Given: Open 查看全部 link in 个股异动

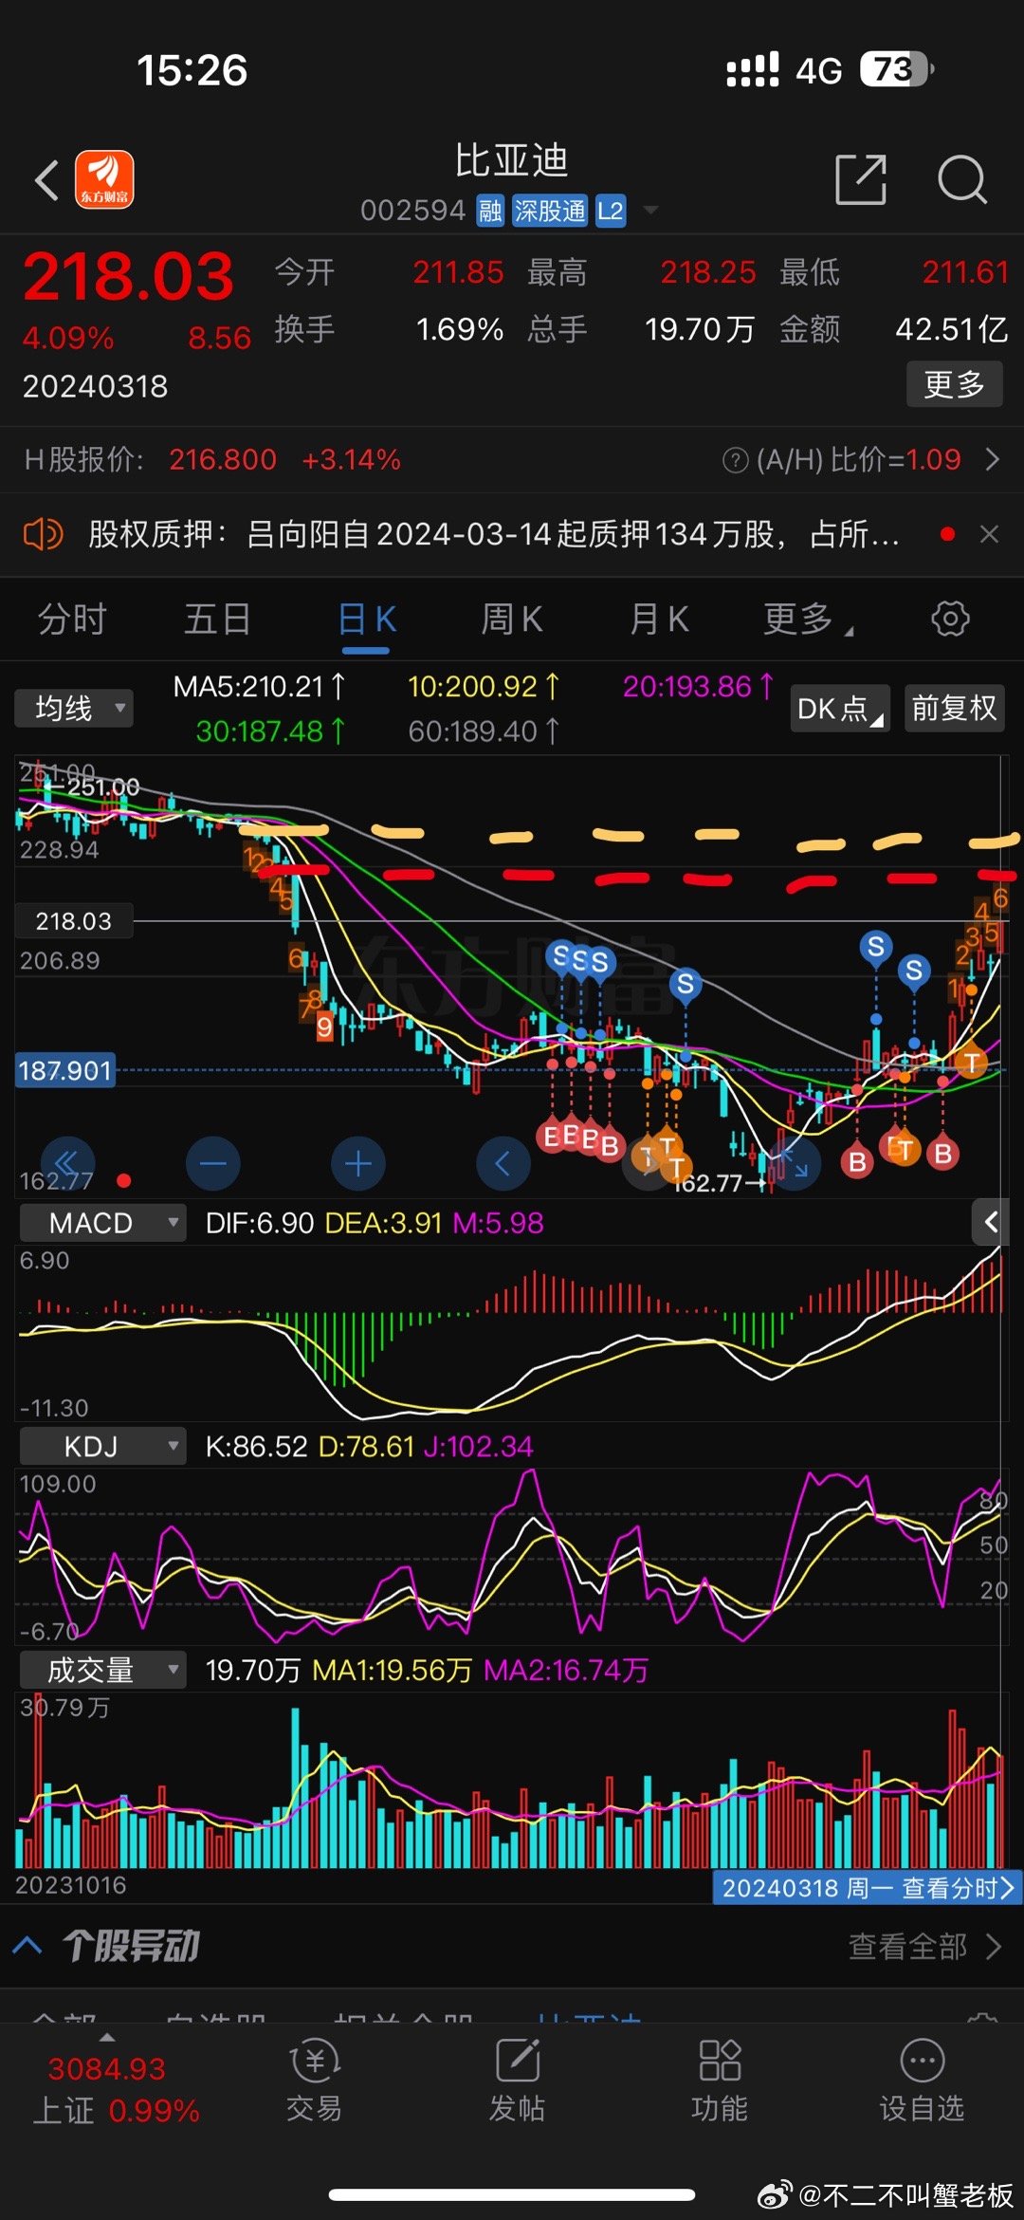Looking at the screenshot, I should click(x=923, y=1947).
